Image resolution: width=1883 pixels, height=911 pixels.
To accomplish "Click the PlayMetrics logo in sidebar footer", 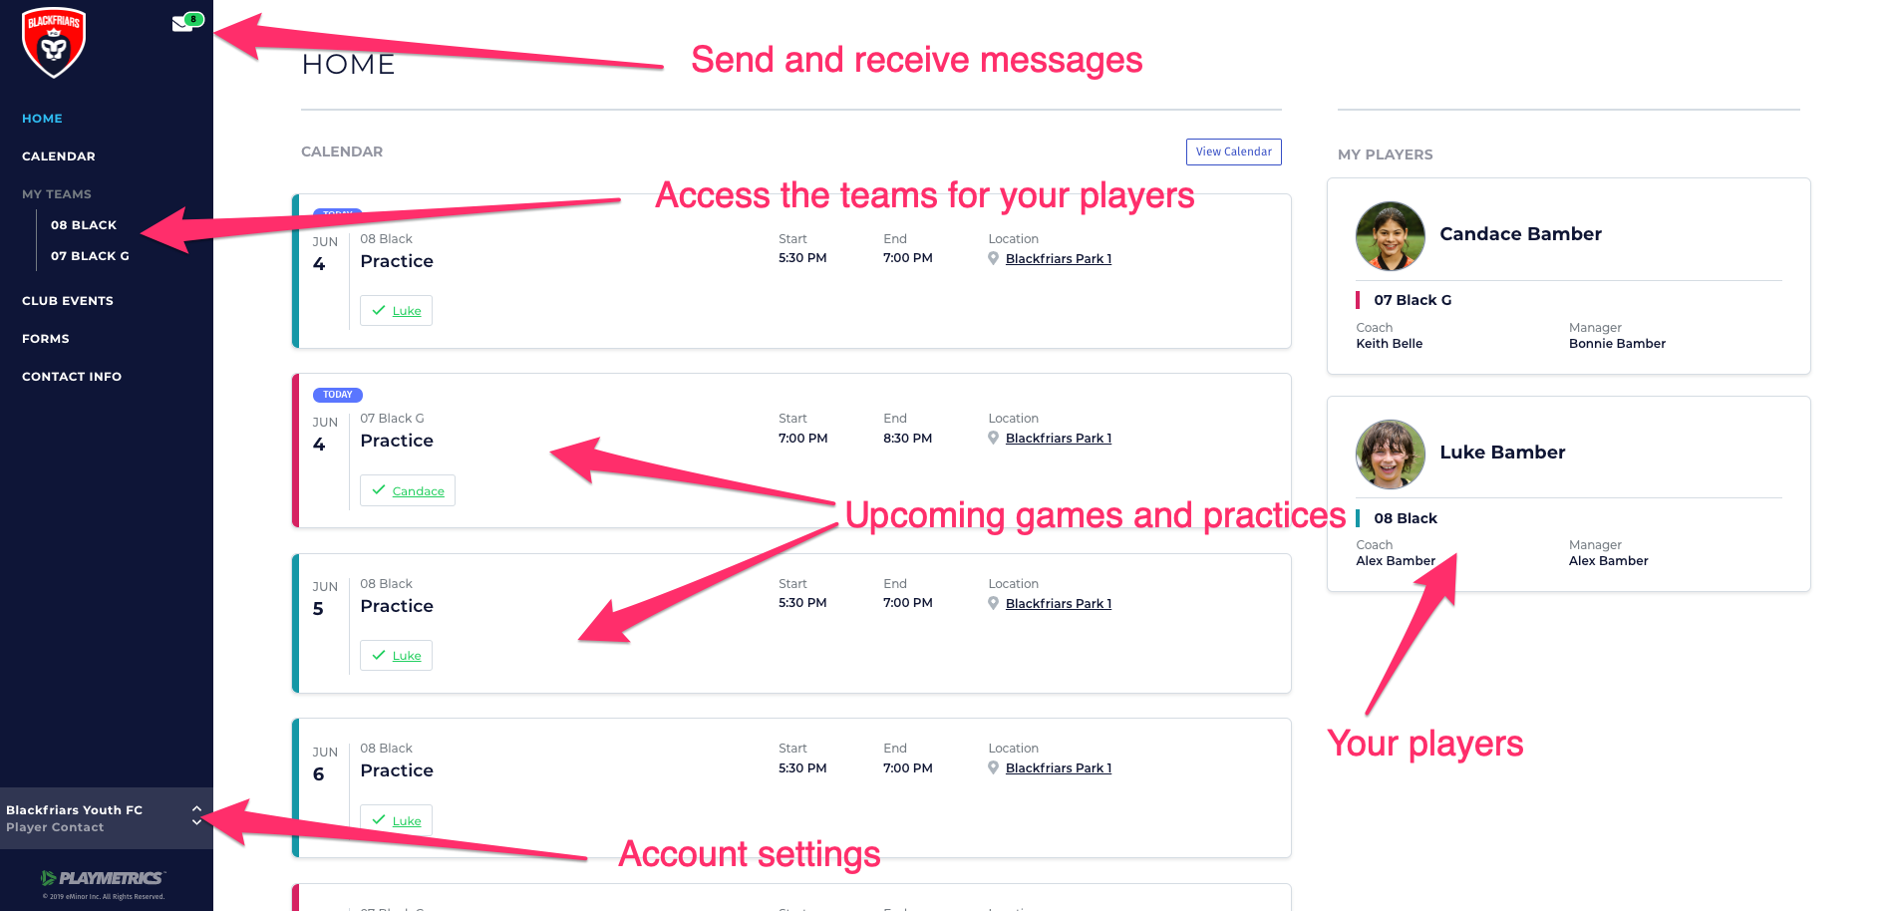I will (x=102, y=878).
